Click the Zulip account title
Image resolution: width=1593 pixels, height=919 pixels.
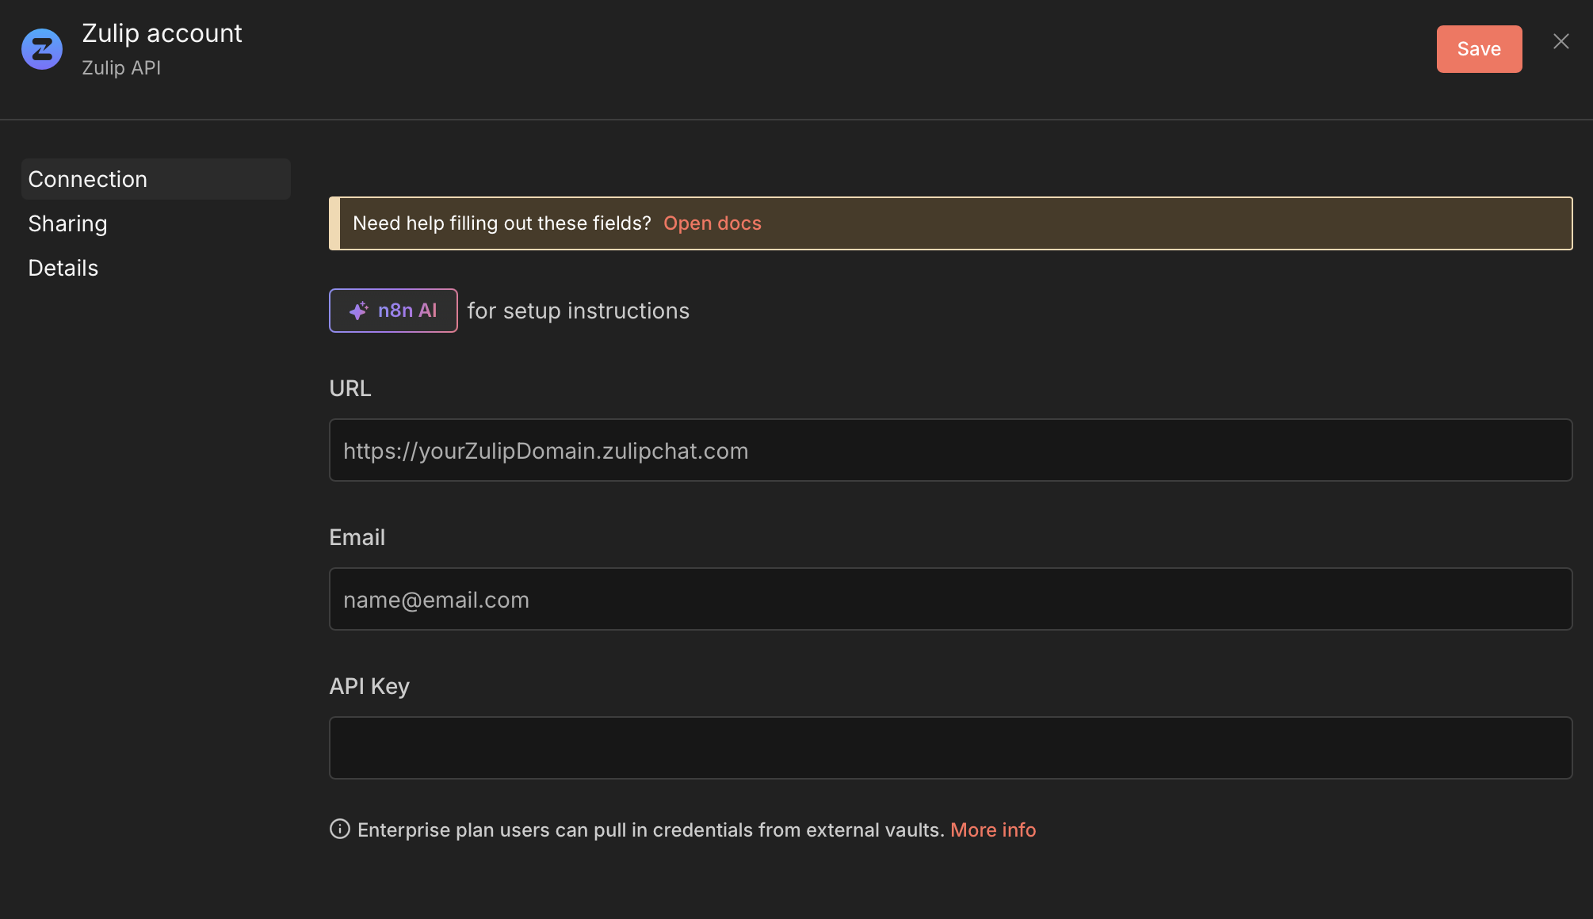(162, 33)
